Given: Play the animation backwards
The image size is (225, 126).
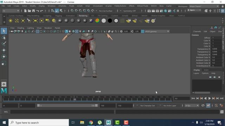Looking at the screenshot, I should (x=205, y=98).
